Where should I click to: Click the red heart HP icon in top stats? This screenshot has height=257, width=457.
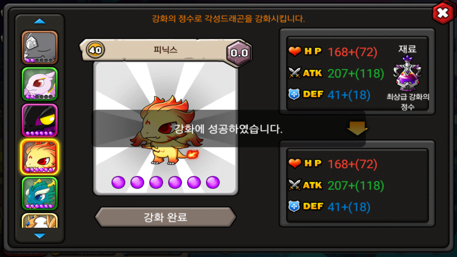coord(295,52)
